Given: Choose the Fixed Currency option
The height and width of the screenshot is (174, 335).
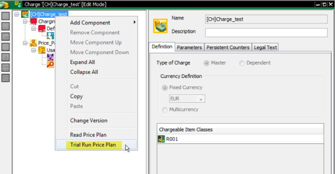Looking at the screenshot, I should tap(165, 88).
